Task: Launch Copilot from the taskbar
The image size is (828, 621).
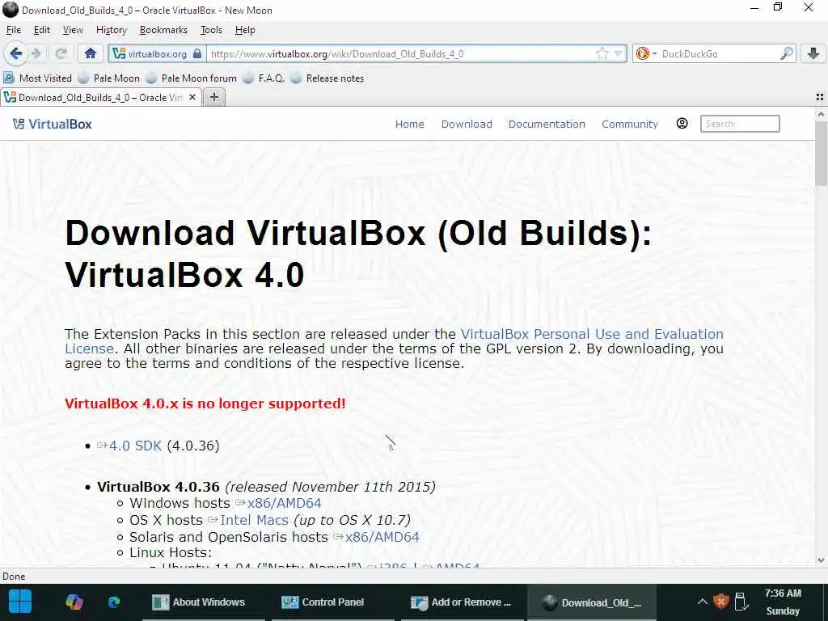Action: pos(74,602)
